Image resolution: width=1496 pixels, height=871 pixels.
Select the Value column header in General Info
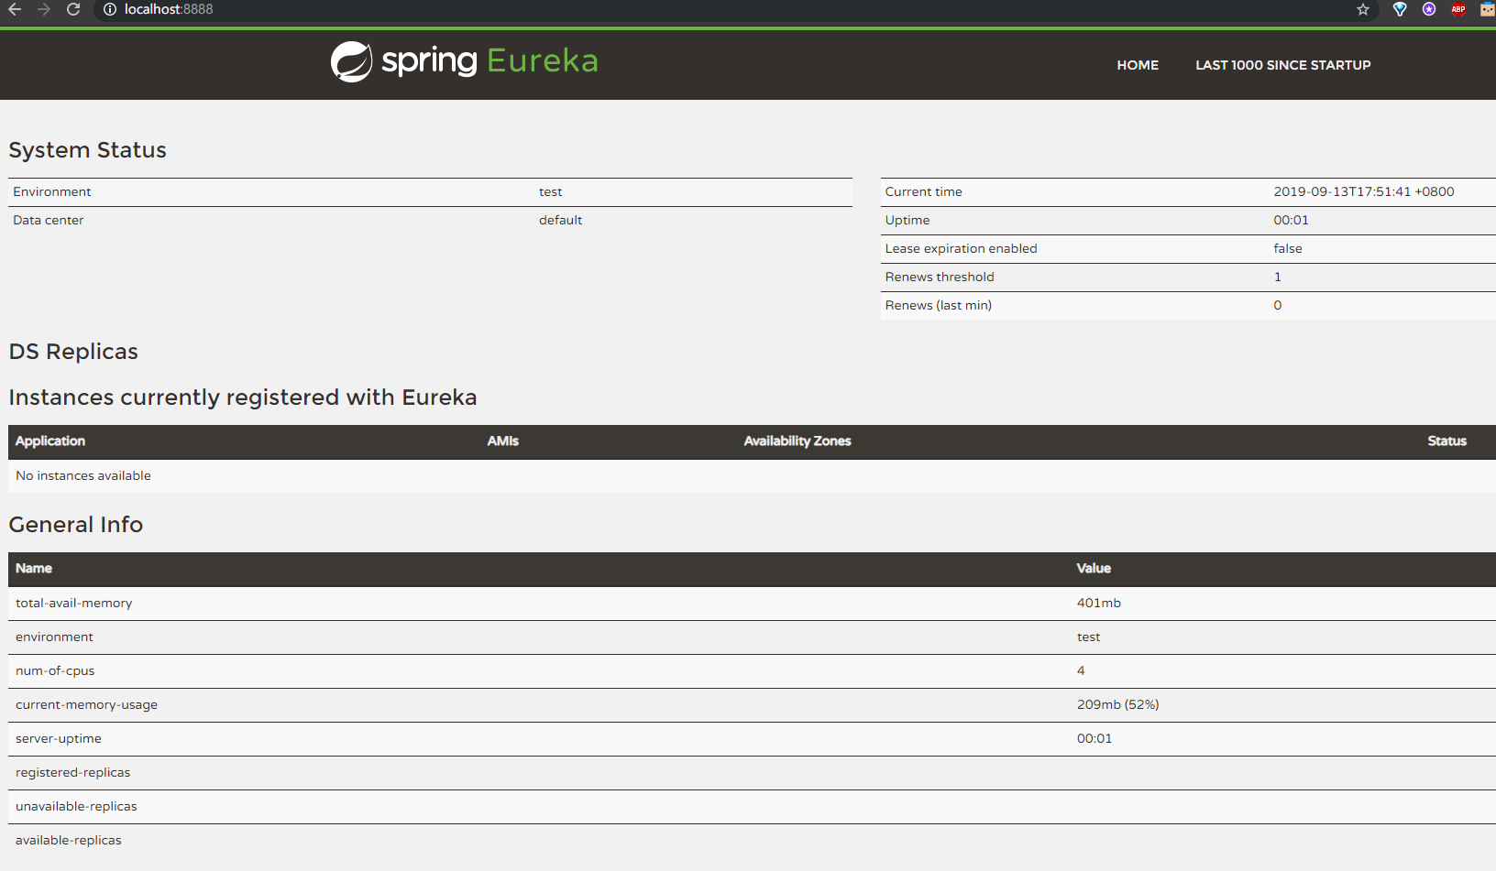coord(1094,569)
